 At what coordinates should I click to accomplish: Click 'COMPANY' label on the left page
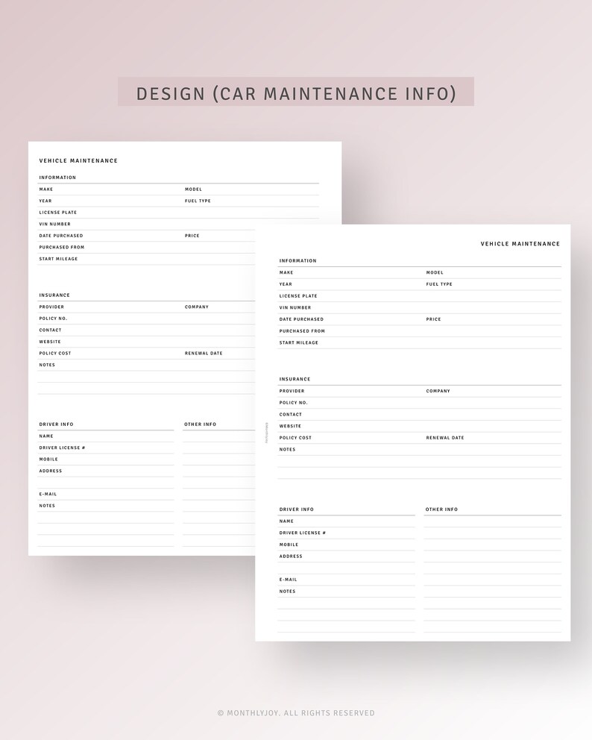coord(197,307)
